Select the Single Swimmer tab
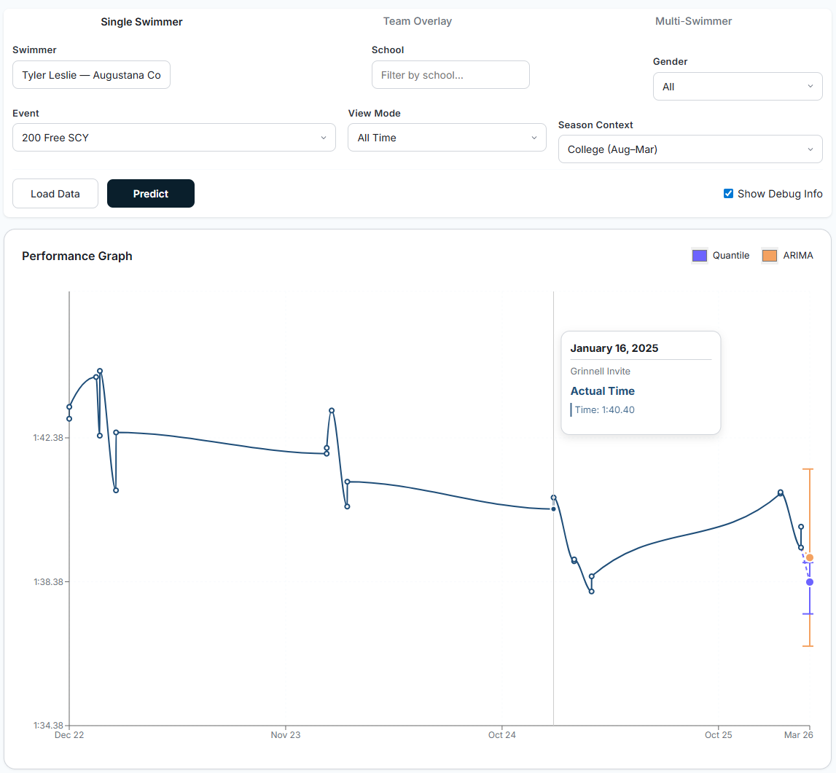This screenshot has width=836, height=773. [x=141, y=22]
